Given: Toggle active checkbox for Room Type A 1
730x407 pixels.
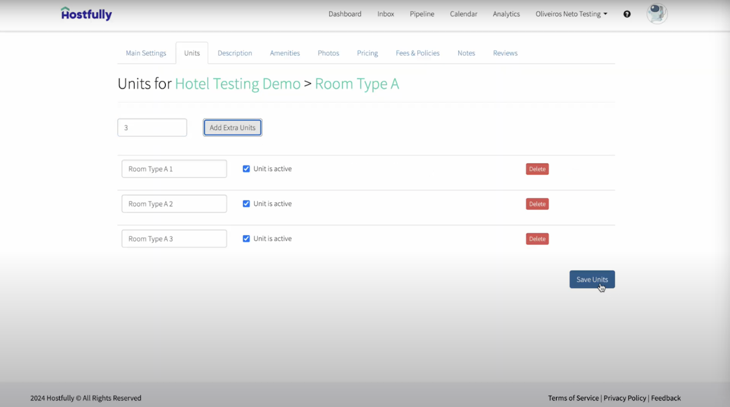Looking at the screenshot, I should 246,169.
